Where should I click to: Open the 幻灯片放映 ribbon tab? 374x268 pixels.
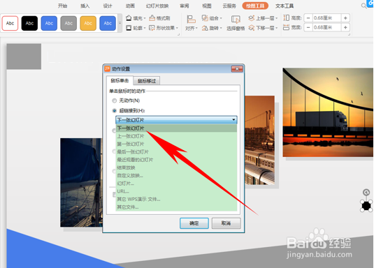coord(157,6)
